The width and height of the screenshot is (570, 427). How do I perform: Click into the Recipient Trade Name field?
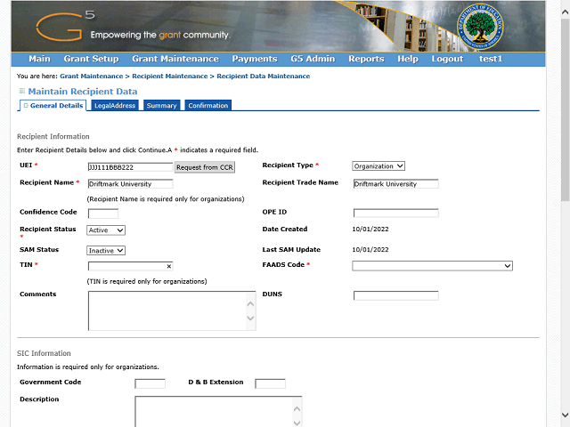click(x=395, y=184)
